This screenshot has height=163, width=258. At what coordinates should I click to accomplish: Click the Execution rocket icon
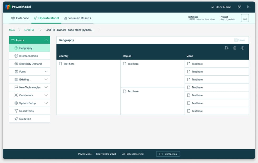point(16,119)
